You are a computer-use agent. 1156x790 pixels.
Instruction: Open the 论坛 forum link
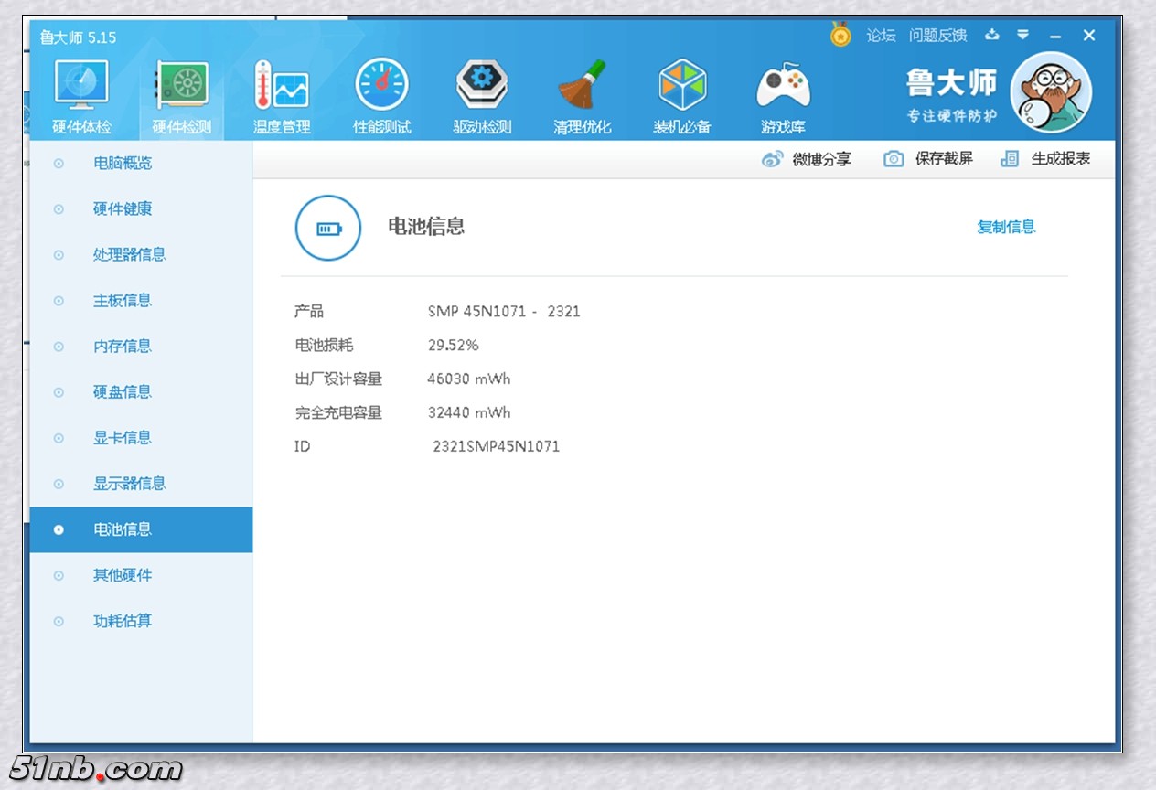point(881,36)
